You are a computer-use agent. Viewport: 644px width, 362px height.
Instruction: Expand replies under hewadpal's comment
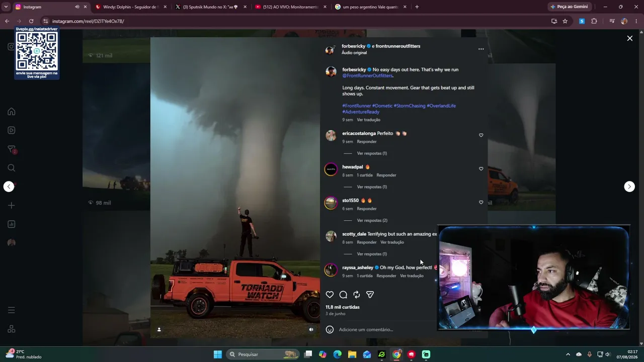(372, 187)
